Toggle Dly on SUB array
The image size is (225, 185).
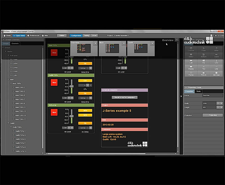tap(85, 123)
